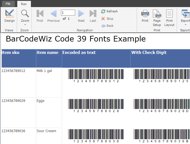
Task: Open Page Setup
Action: tap(157, 18)
